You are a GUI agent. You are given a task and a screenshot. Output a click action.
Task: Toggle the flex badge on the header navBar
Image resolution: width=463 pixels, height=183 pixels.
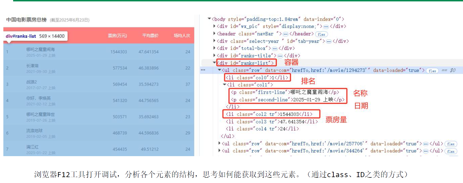pos(321,34)
